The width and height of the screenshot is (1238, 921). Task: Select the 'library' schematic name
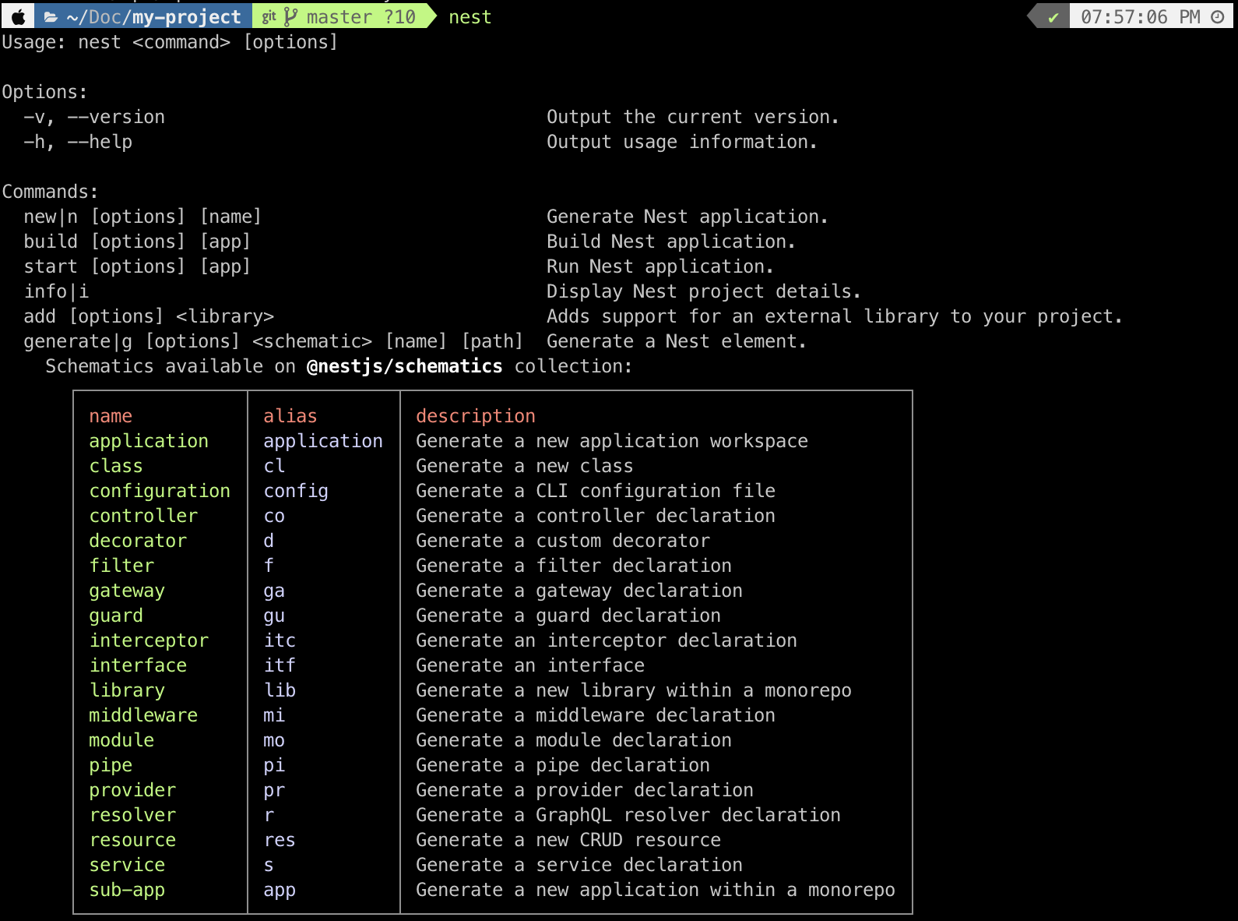coord(127,690)
